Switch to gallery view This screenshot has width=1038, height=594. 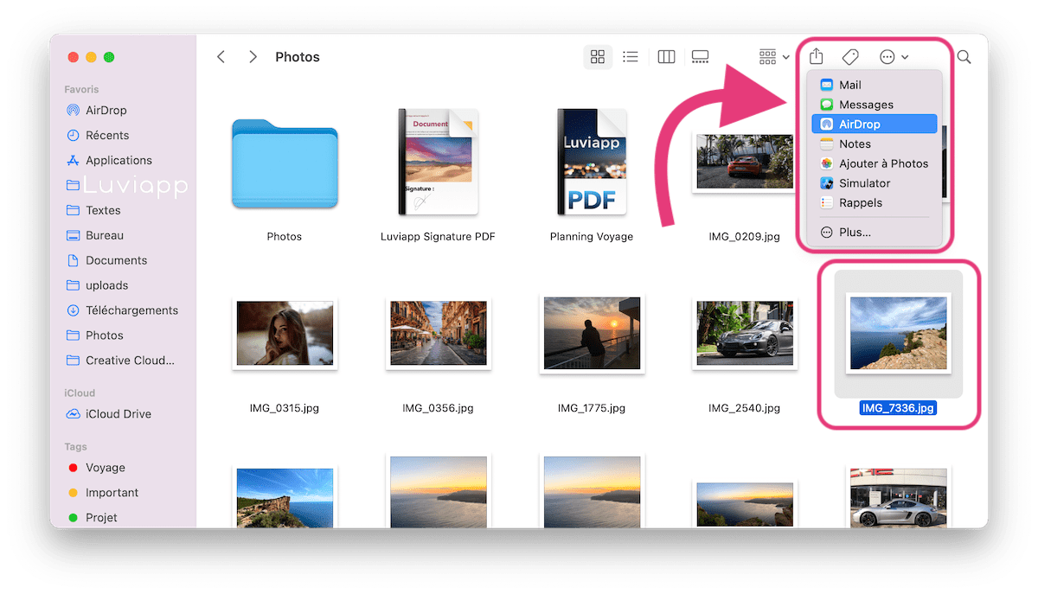pos(701,57)
